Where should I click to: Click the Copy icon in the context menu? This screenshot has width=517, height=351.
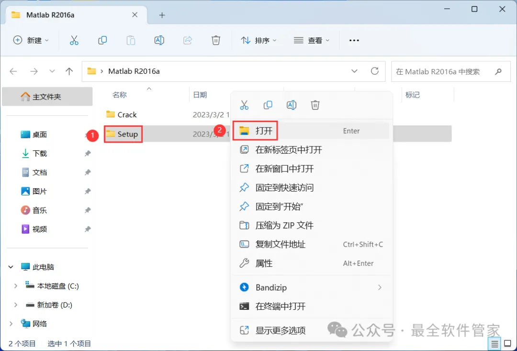268,105
